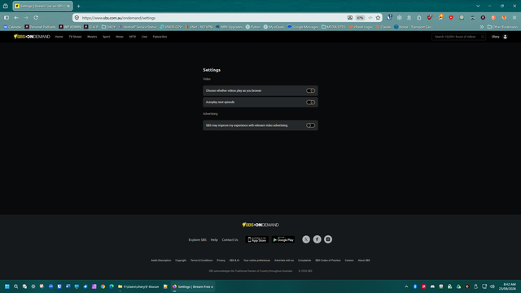Open the WP ADMIN bookmark
Screen dimensions: 521x293
pos(70,27)
